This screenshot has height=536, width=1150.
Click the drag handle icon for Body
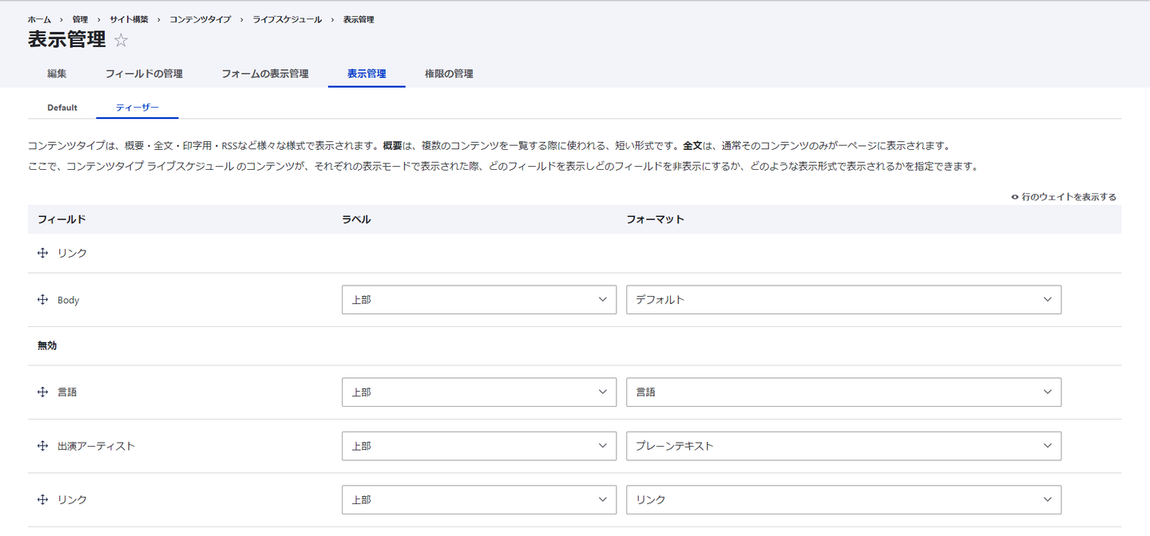click(43, 300)
